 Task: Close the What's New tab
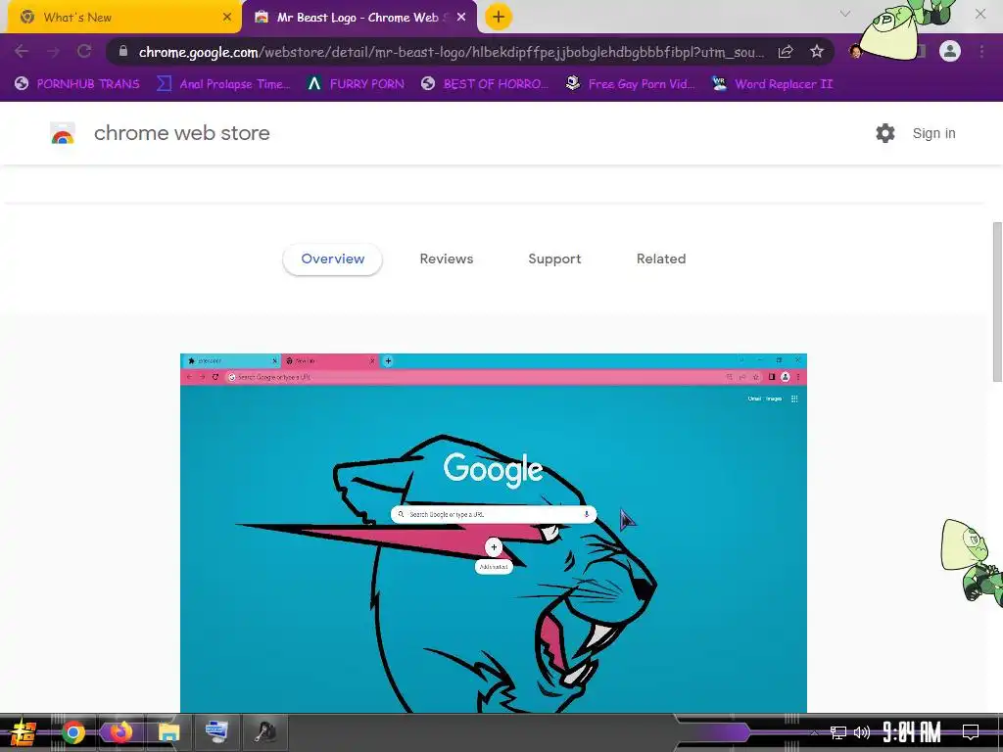(x=226, y=18)
